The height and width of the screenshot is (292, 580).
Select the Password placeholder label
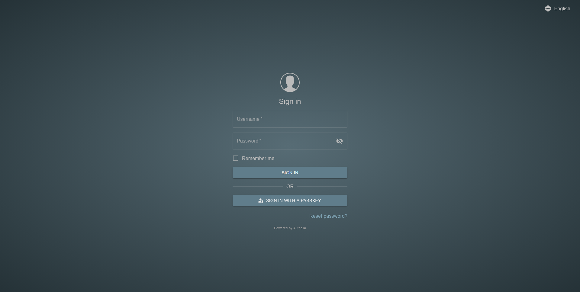pyautogui.click(x=247, y=141)
